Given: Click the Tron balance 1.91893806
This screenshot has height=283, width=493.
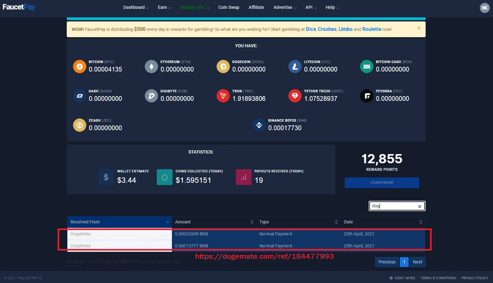Looking at the screenshot, I should [x=249, y=99].
